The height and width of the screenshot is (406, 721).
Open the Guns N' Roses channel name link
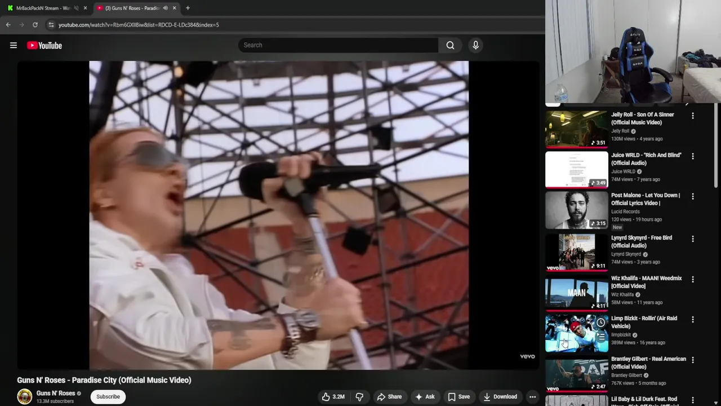coord(56,393)
